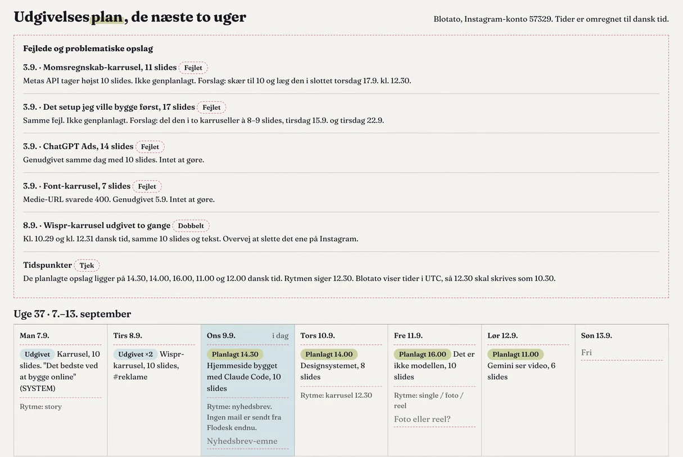Select the 'Det setup jeg ville bygge først' title
683x457 pixels.
(109, 107)
